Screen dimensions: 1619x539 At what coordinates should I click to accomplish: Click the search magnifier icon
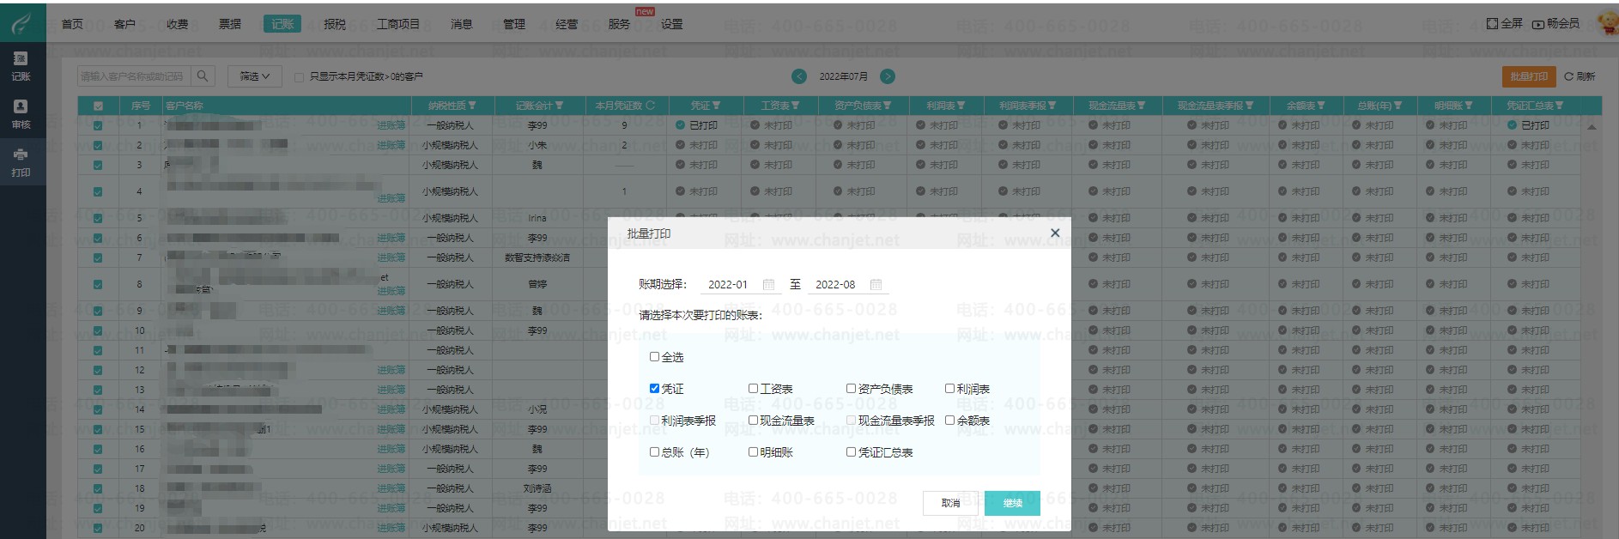pos(203,76)
